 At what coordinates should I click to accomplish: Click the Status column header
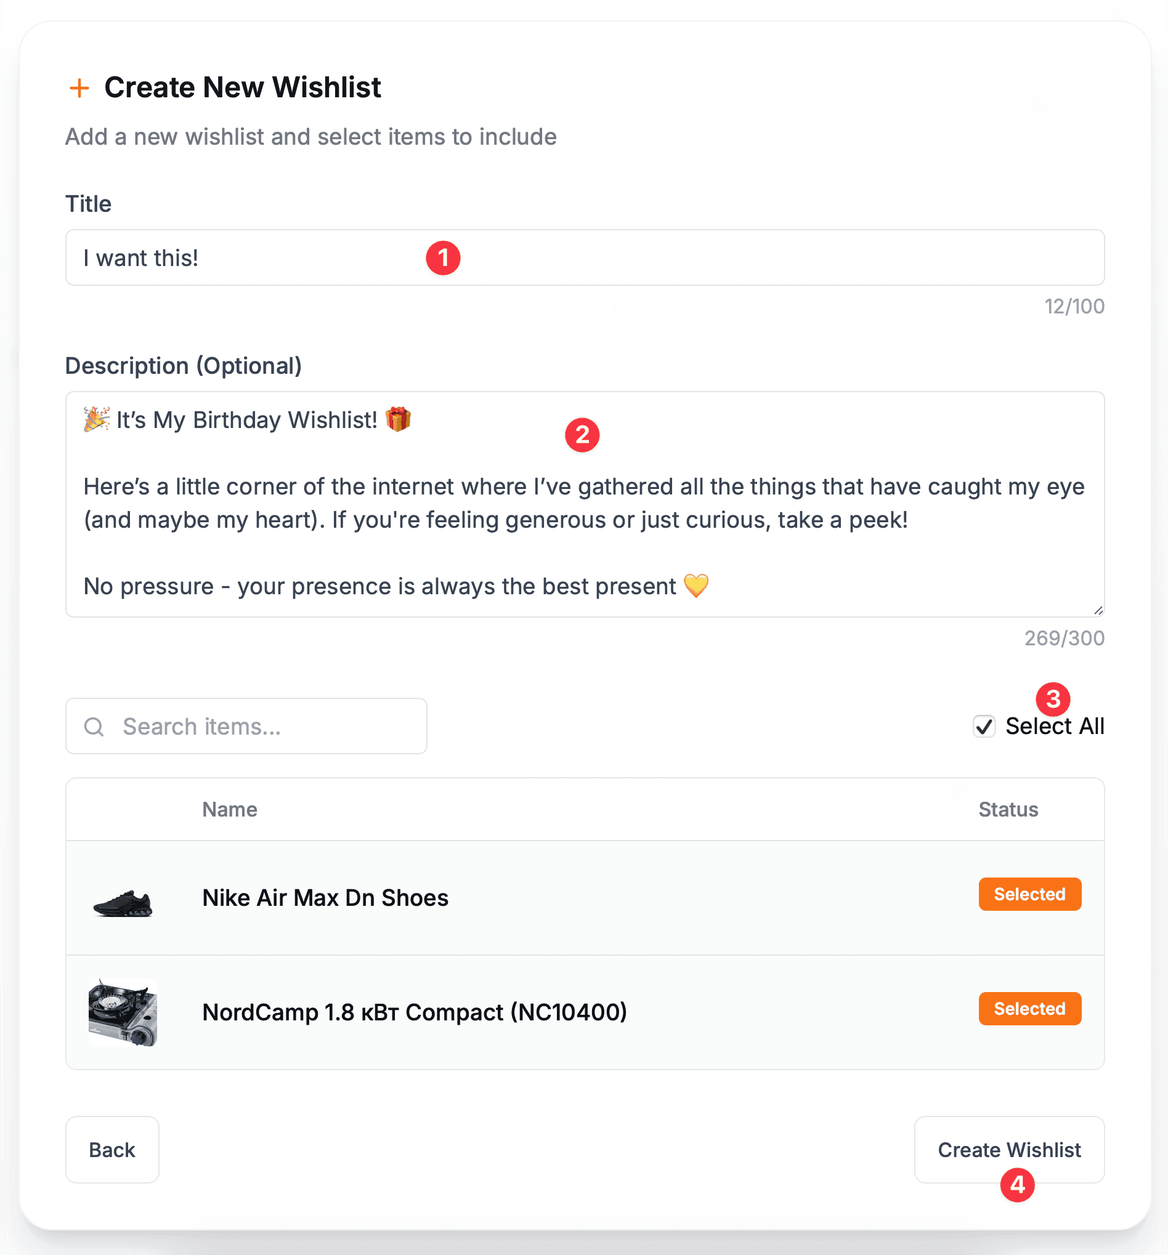pyautogui.click(x=1008, y=809)
